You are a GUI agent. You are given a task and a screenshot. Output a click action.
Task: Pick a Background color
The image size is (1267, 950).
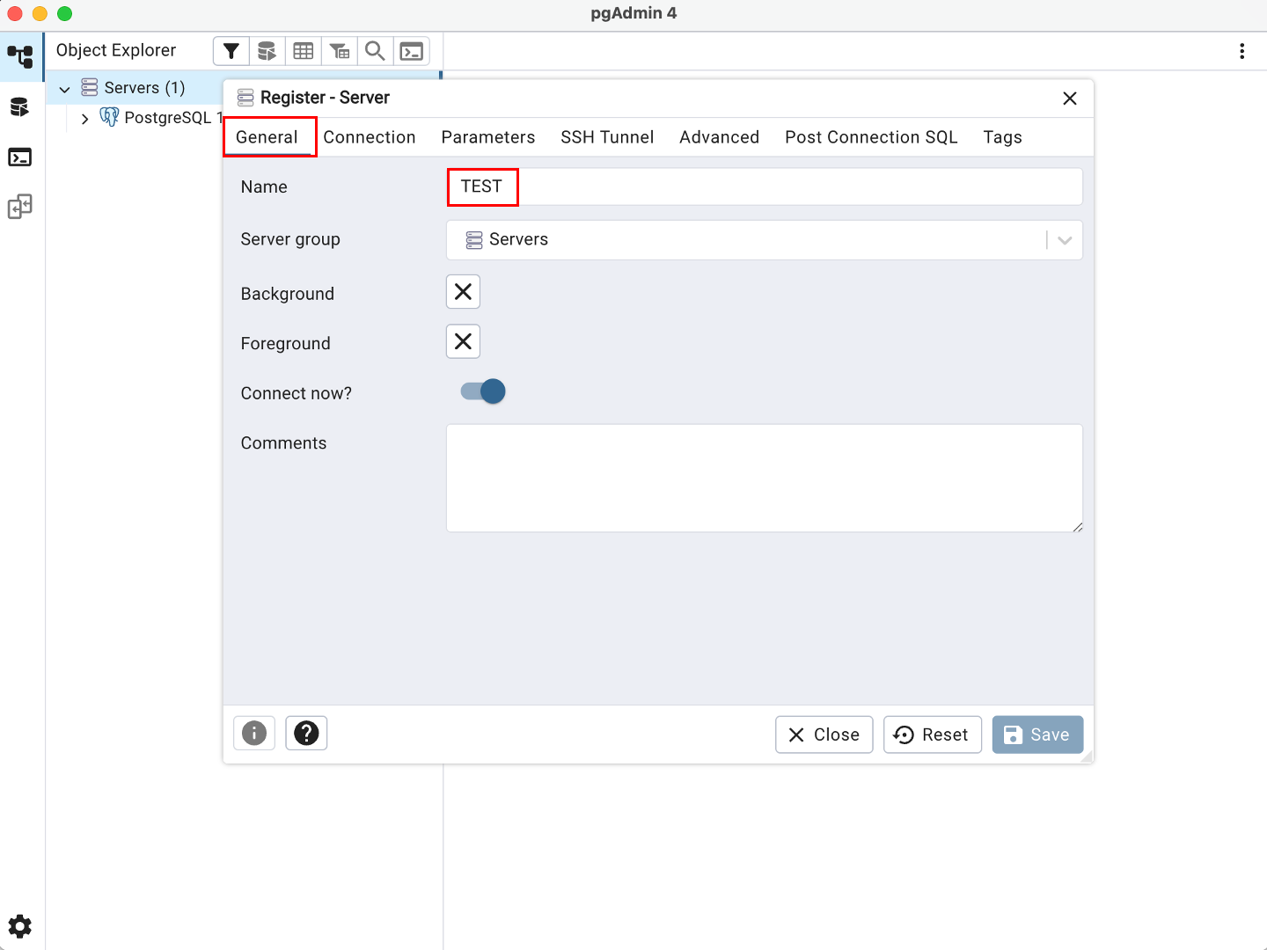click(x=463, y=292)
